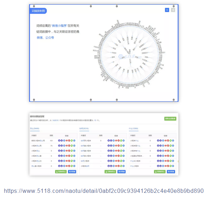The width and height of the screenshot is (208, 201).
Task: Select the 怎么(39456) tab
Action: pos(34,128)
